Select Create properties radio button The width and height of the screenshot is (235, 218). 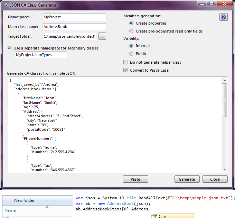pos(131,23)
